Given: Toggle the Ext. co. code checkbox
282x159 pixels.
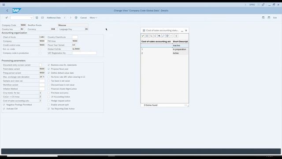Looking at the screenshot, I should click(x=40, y=49).
